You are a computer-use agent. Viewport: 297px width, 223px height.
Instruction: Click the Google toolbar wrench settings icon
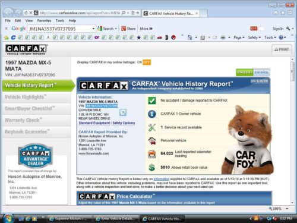pos(288,29)
